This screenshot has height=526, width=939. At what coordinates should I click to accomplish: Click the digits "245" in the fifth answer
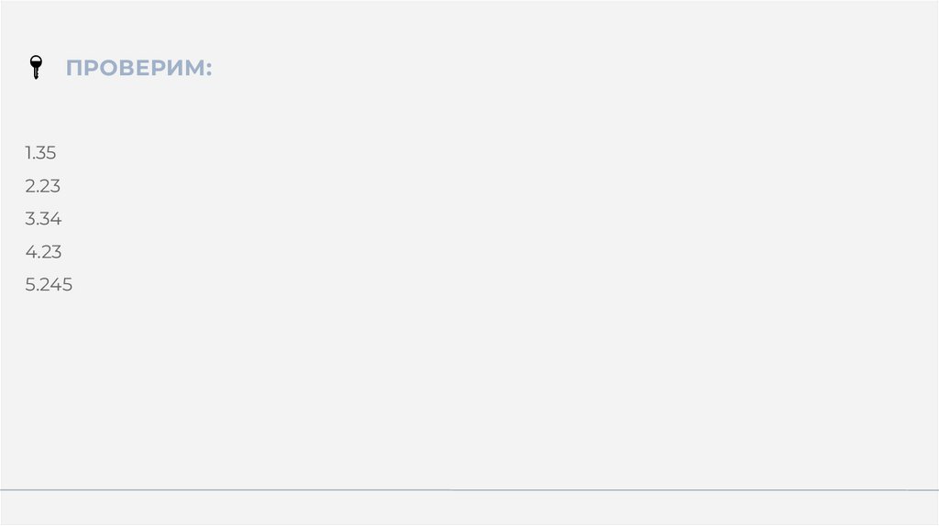coord(56,285)
